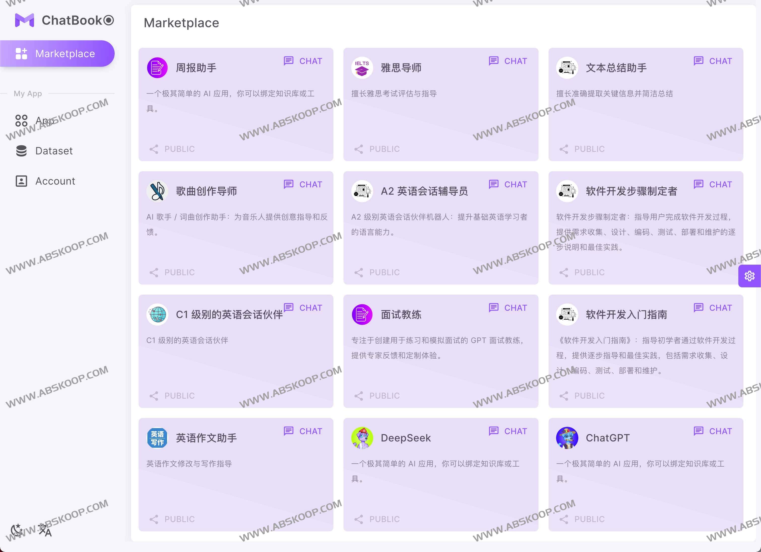Click the document icon on 面试教练 card
Viewport: 761px width, 552px height.
[362, 314]
